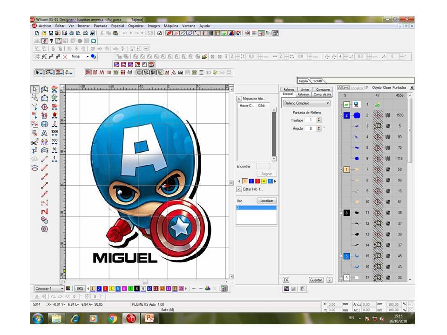Click the 100 stitches travel icon
The width and height of the screenshot is (447, 335).
point(54,141)
